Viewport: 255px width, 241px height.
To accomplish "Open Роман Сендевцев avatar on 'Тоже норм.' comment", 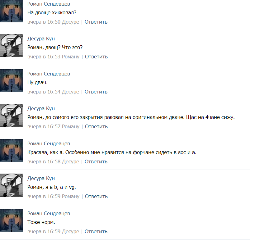I will [x=11, y=220].
